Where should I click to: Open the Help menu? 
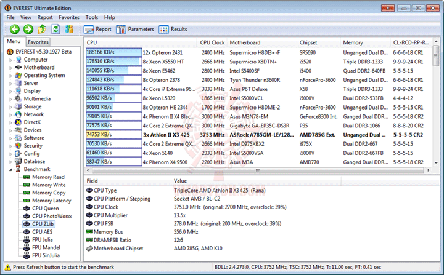110,17
